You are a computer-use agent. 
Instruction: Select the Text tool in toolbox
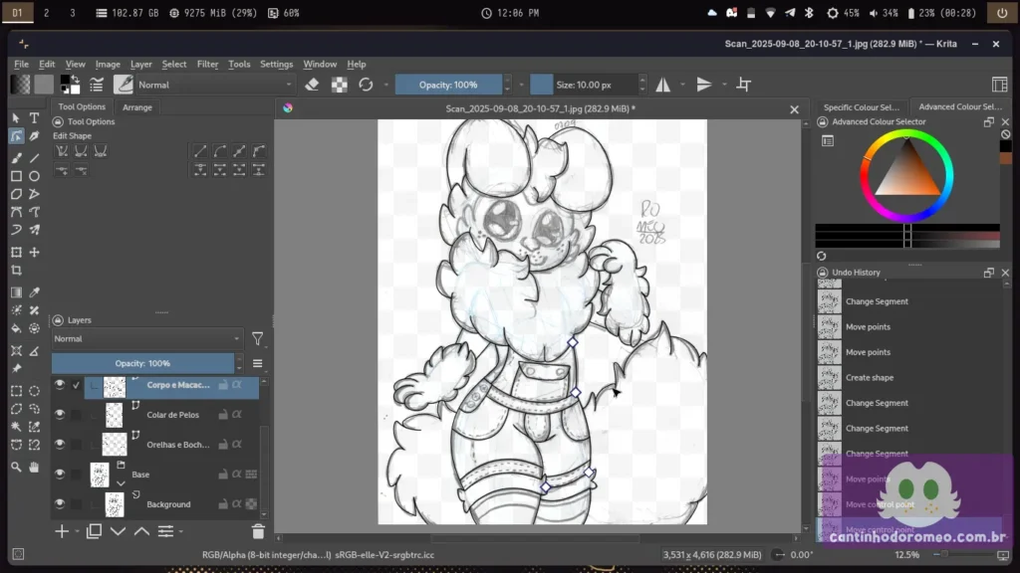click(35, 118)
